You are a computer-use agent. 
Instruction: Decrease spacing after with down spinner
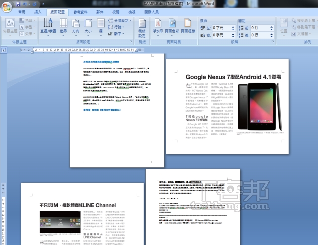[x=272, y=37]
